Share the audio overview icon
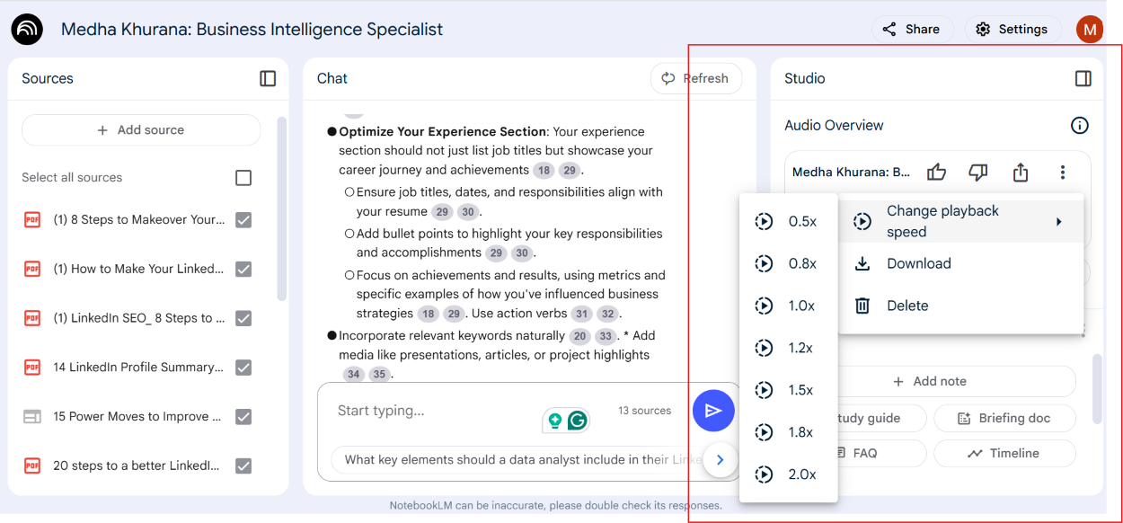 [1021, 172]
